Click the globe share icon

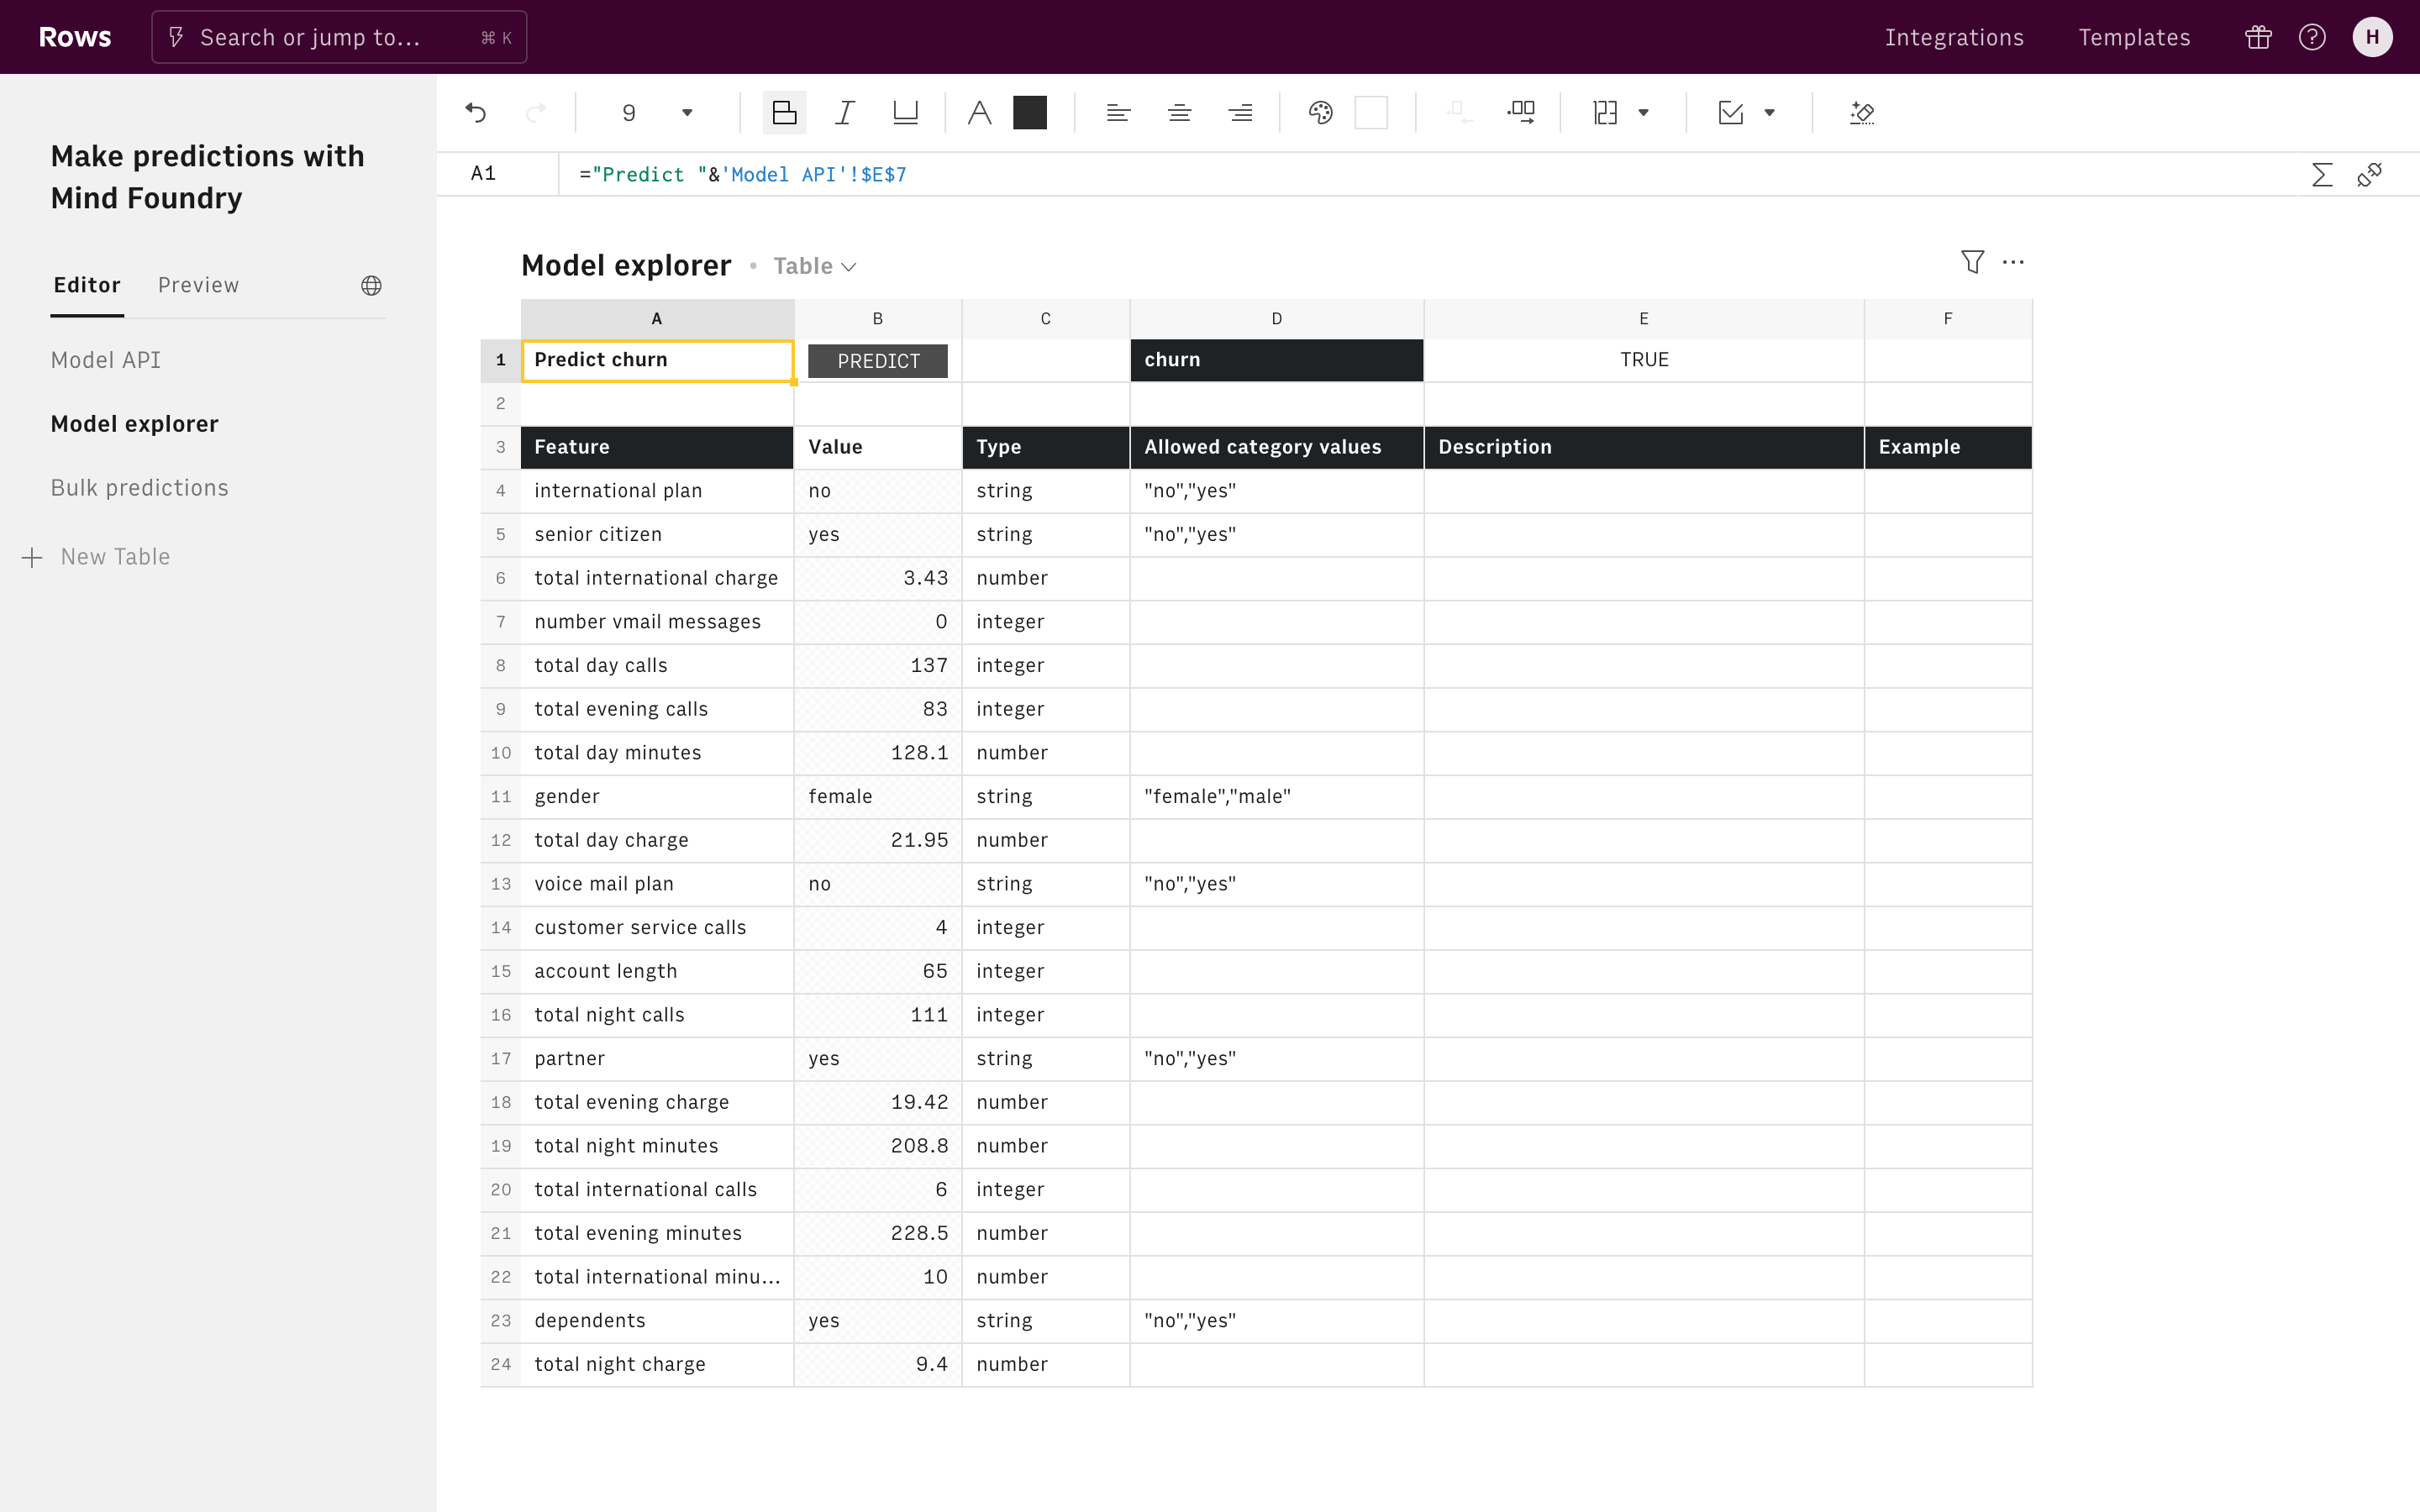coord(371,286)
